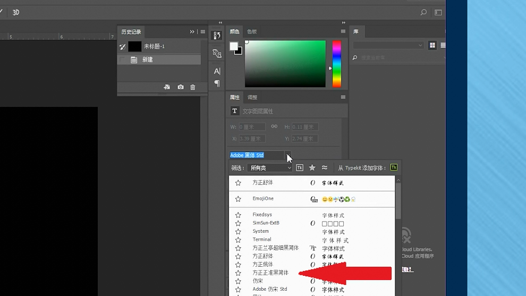526x296 pixels.
Task: Switch to the 色板 tab
Action: pos(252,31)
